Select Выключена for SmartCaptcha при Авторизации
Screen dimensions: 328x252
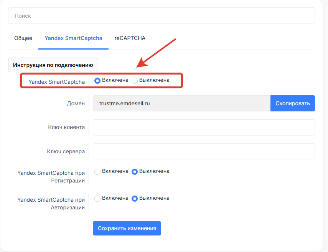coord(135,199)
